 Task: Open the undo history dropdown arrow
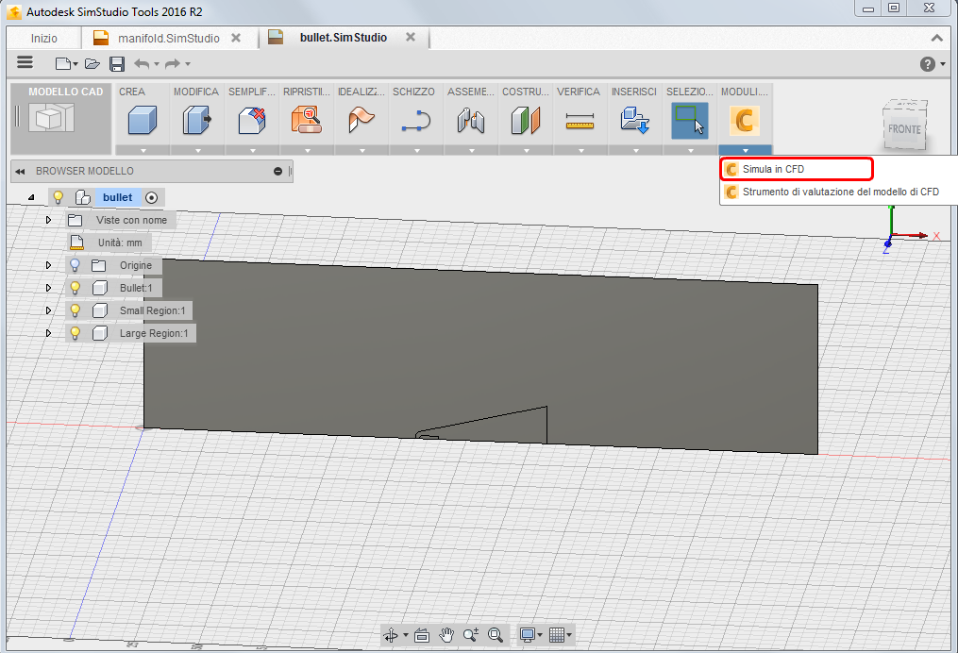(157, 63)
